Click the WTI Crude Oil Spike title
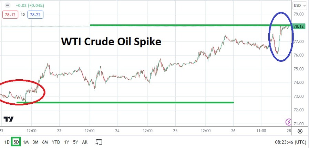This screenshot has width=309, height=148. pyautogui.click(x=111, y=42)
